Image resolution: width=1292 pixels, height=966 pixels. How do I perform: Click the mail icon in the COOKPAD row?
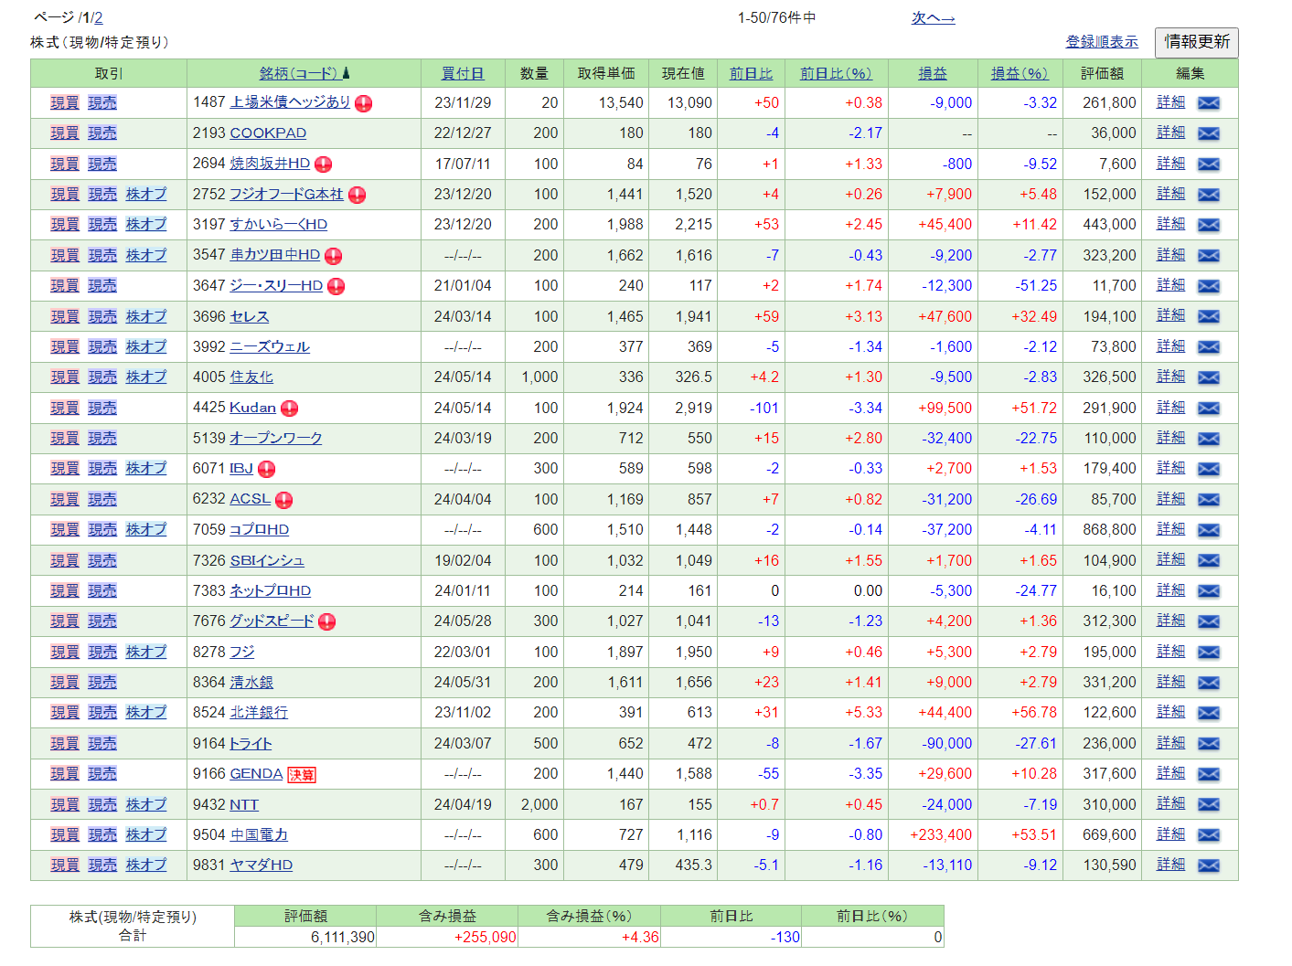point(1208,133)
